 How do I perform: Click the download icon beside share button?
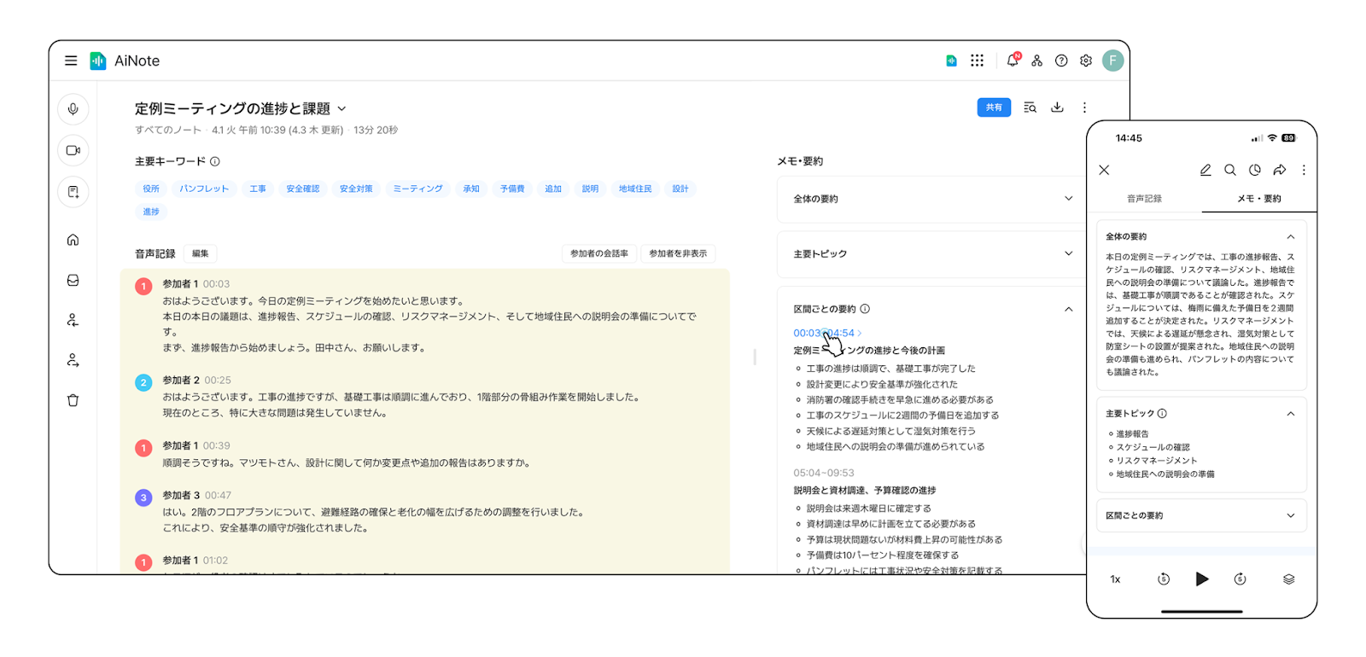[1057, 108]
